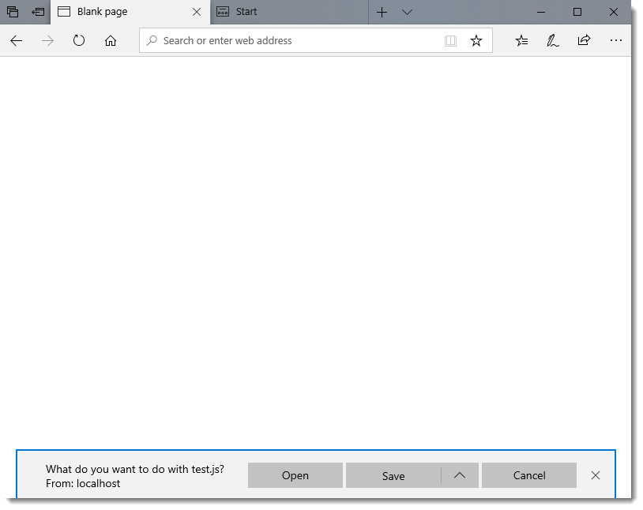
Task: Add this page to favorites with star
Action: click(476, 41)
